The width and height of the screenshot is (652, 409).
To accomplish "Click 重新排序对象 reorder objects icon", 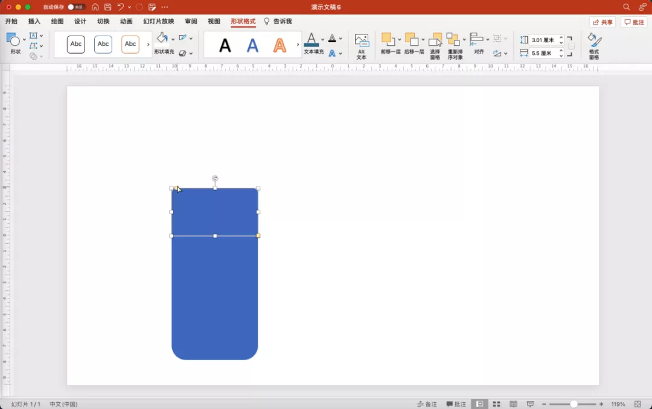I will (x=453, y=40).
